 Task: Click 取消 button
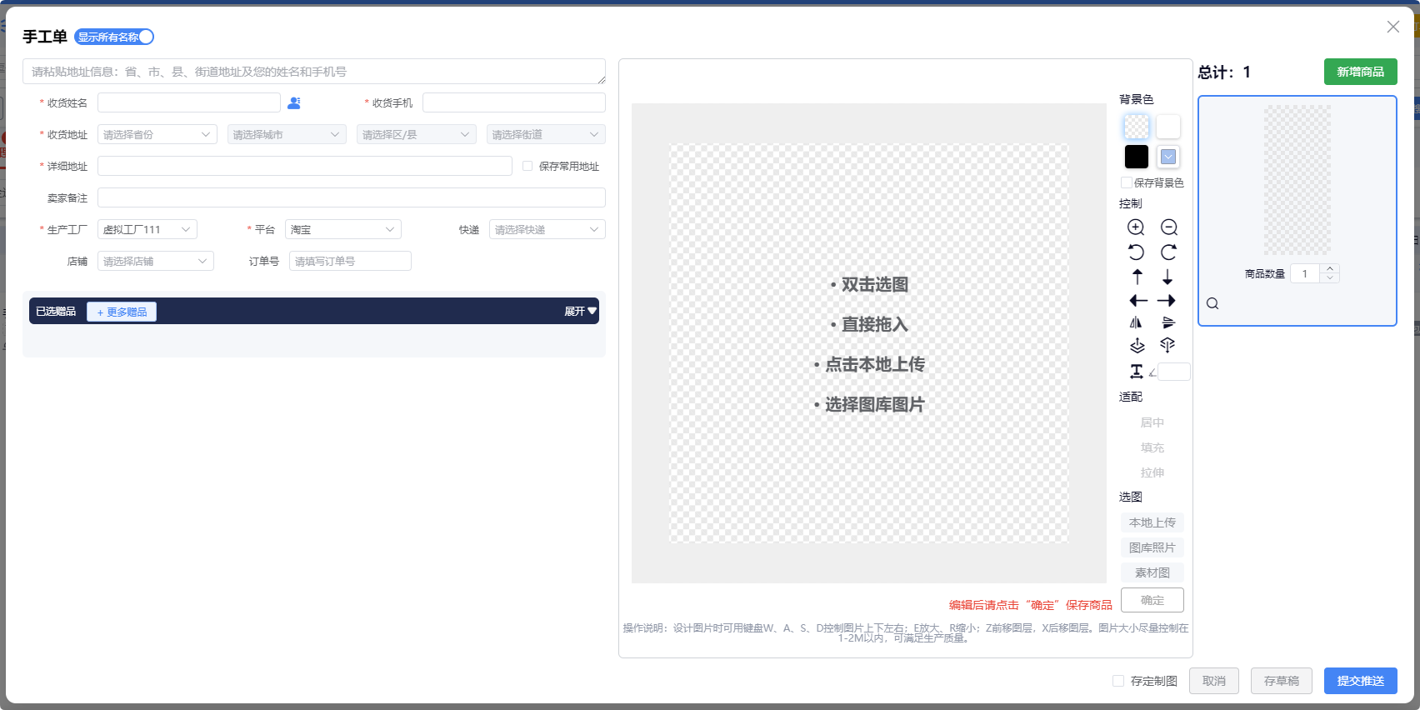click(1214, 681)
